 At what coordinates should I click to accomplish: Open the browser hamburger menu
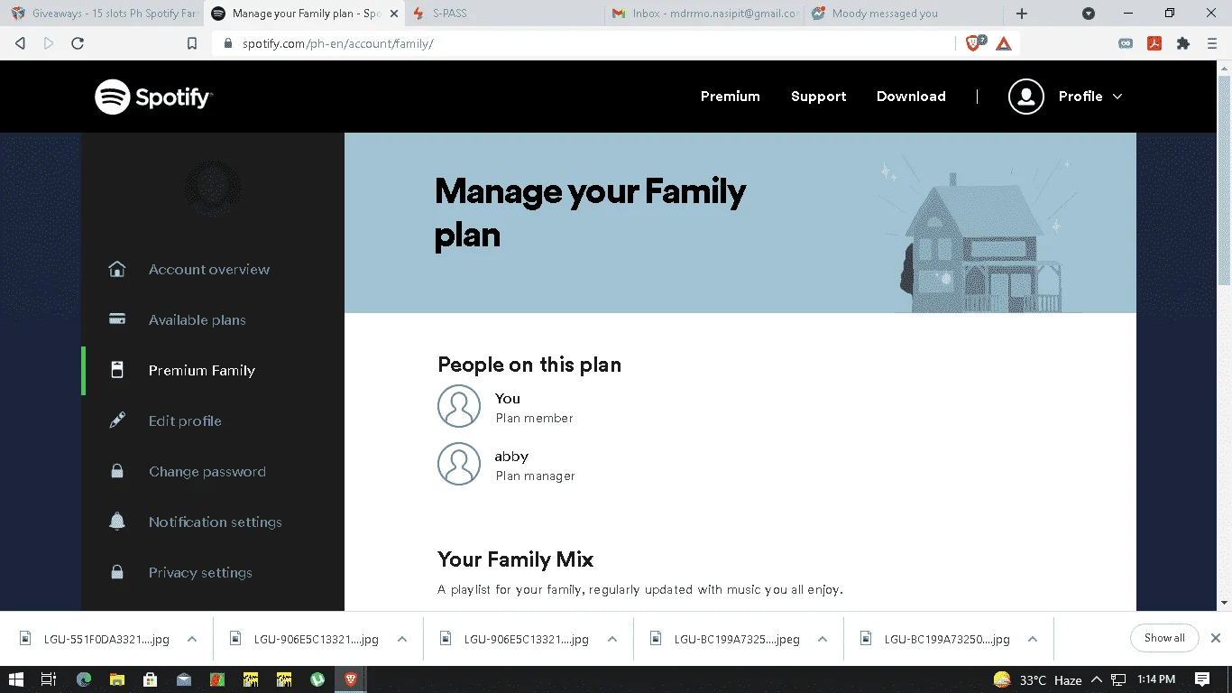point(1212,43)
